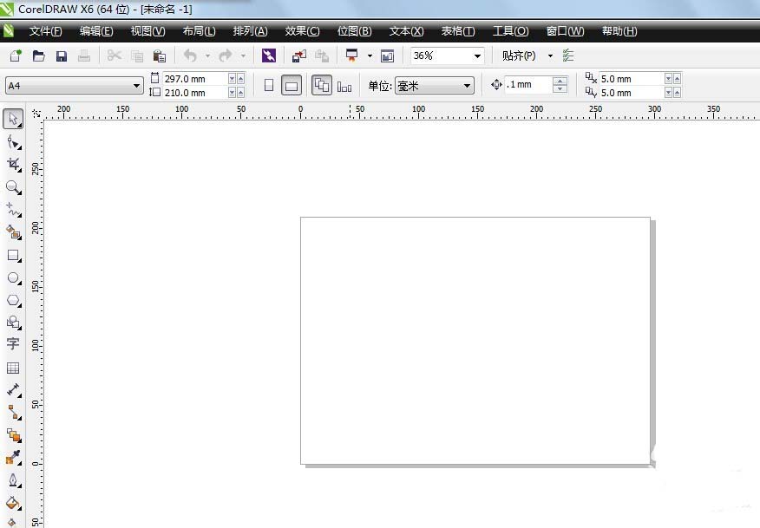Select the Pick tool arrow
The image size is (760, 528).
13,118
